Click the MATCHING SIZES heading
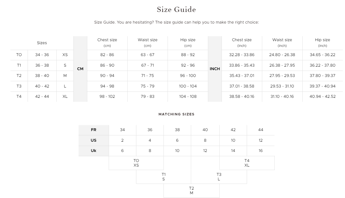This screenshot has height=198, width=345. 176,114
